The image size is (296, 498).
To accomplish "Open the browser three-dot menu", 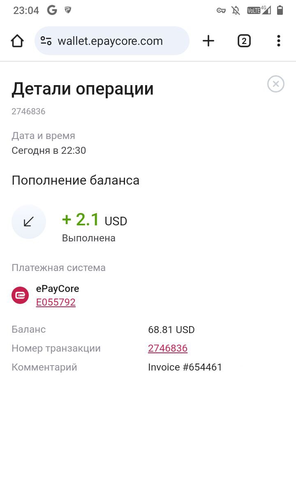I will point(279,41).
